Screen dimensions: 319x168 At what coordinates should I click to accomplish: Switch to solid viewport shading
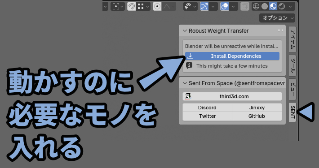[x=265, y=6]
